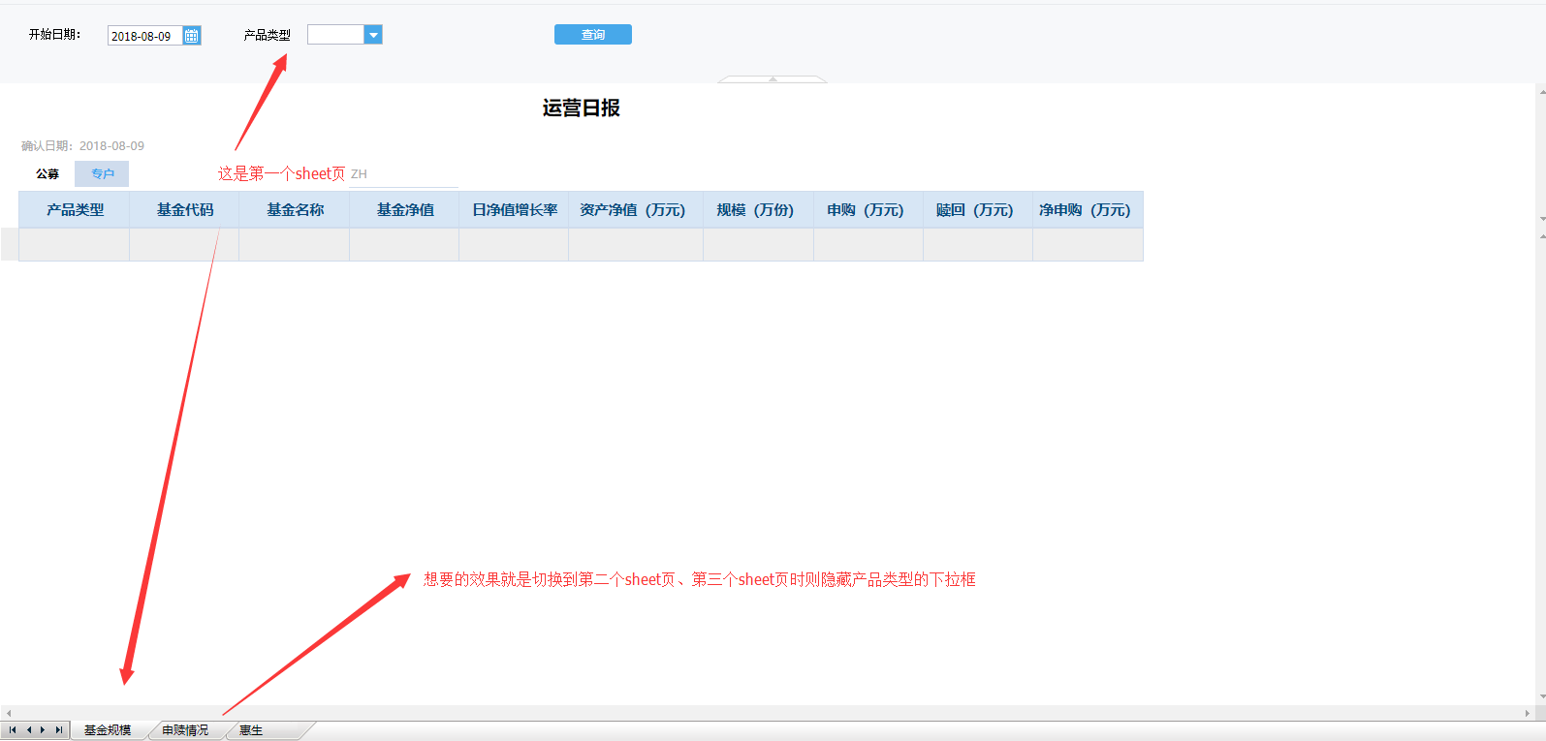Jump to last sheet arrow
Image resolution: width=1546 pixels, height=741 pixels.
(58, 730)
